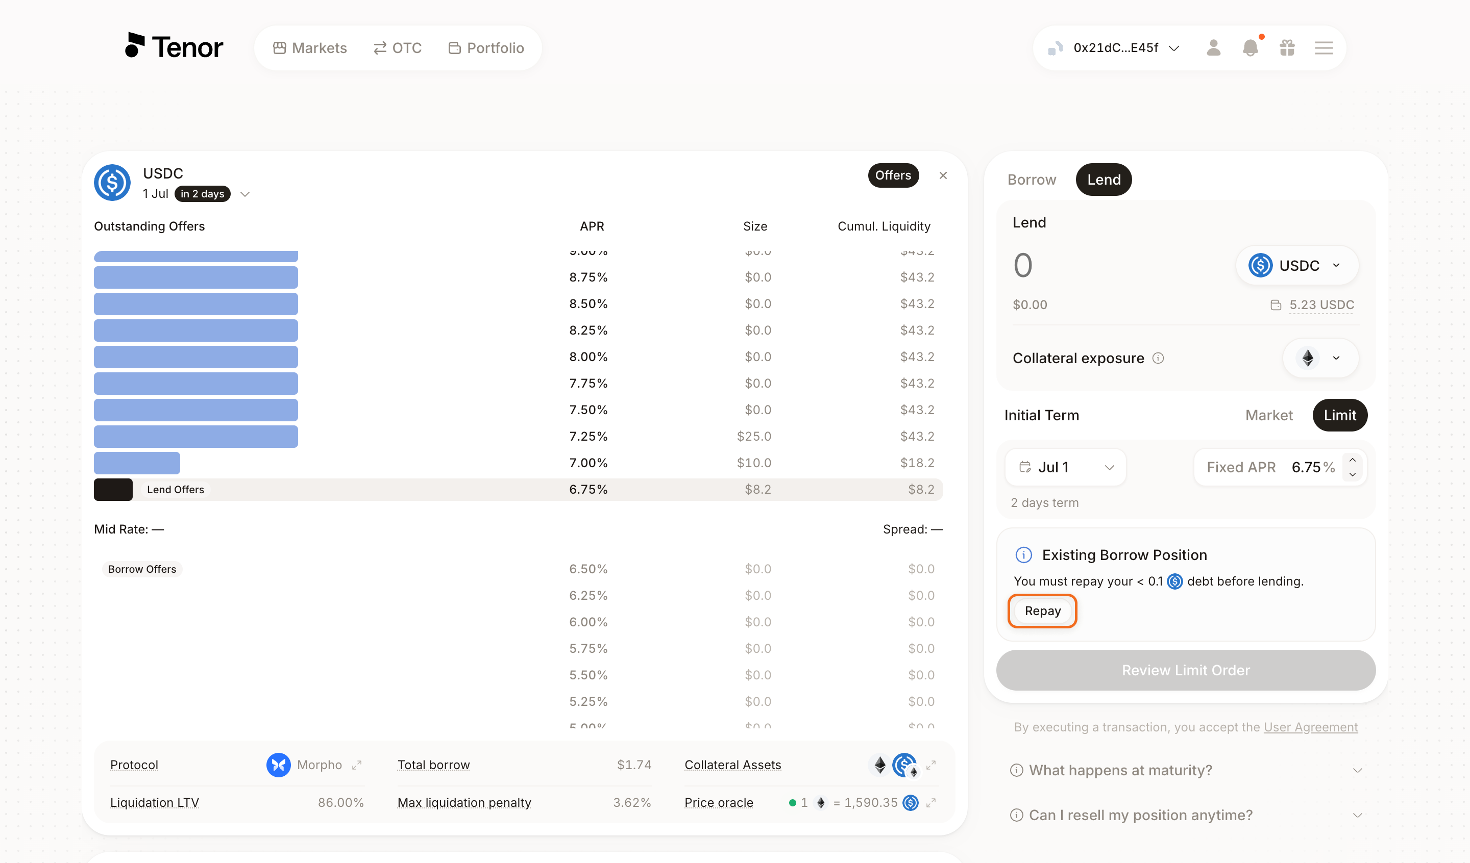Screen dimensions: 1470x863
Task: Decrease Fixed APR with down arrow
Action: point(1352,475)
